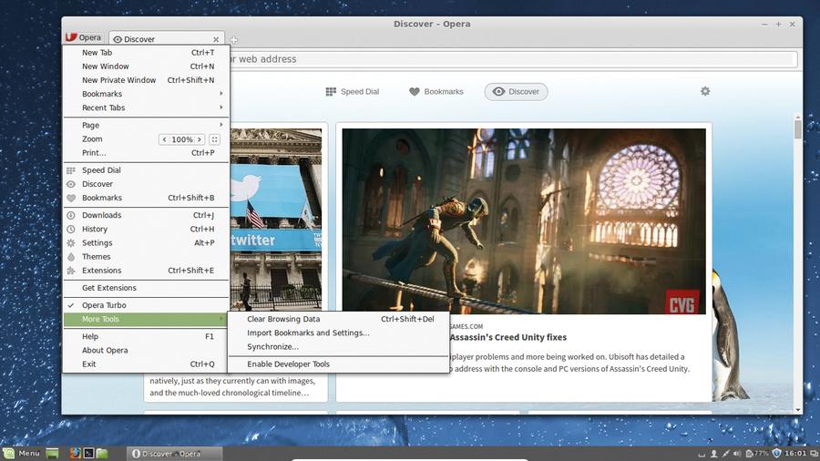Launch Firefox from the taskbar

76,453
